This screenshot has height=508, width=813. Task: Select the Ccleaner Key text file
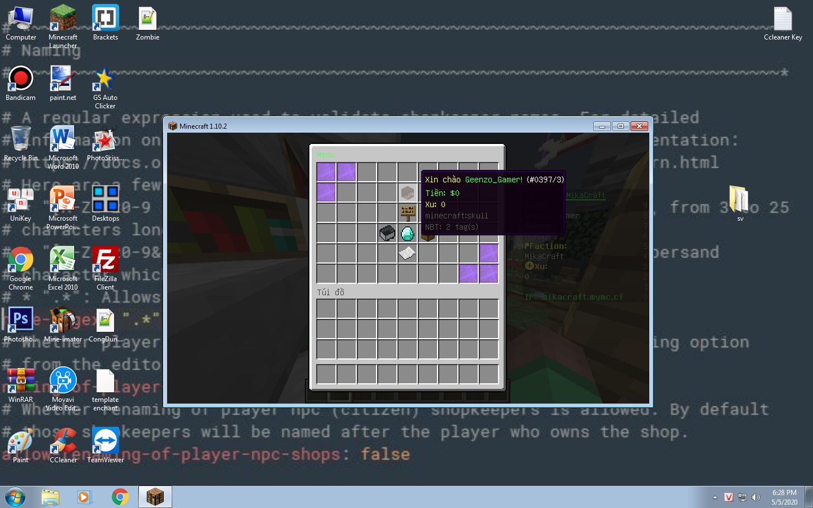[x=783, y=24]
